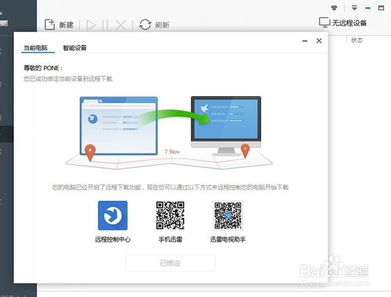
Task: Minimize the binding dialog
Action: coord(305,41)
